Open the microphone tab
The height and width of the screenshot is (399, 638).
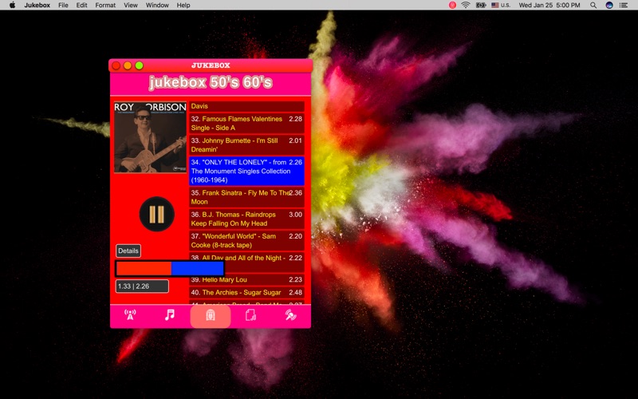click(x=290, y=315)
